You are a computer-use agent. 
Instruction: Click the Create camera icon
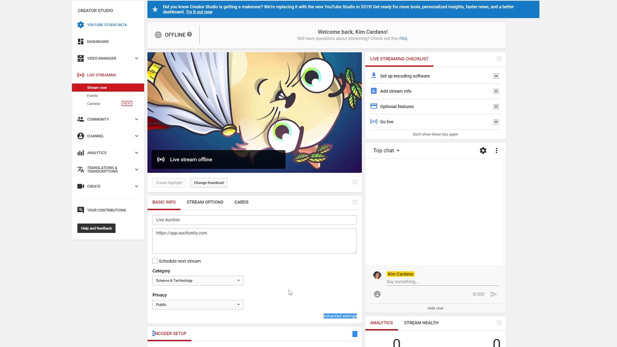click(80, 186)
